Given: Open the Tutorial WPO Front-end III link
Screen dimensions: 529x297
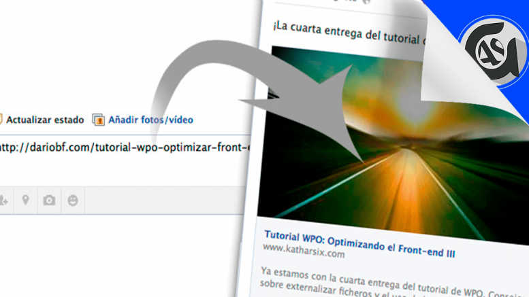Looking at the screenshot, I should pyautogui.click(x=359, y=236).
